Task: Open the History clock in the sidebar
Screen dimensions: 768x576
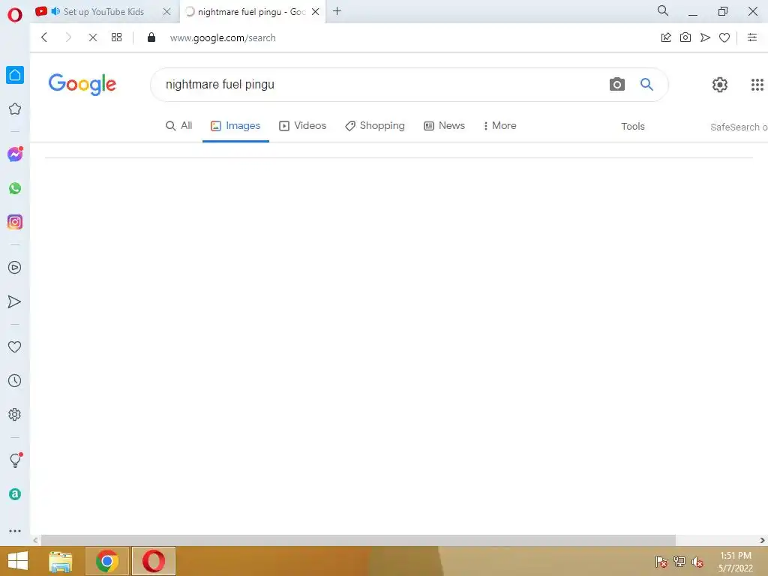Action: tap(15, 380)
